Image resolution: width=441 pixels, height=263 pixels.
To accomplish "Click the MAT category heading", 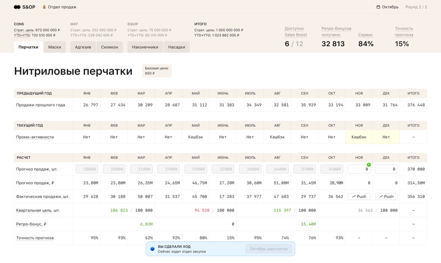I will pos(74,24).
